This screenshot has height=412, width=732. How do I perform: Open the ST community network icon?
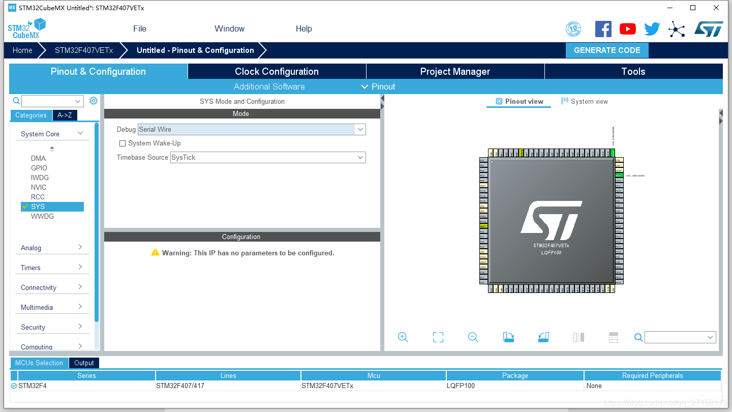click(x=677, y=29)
